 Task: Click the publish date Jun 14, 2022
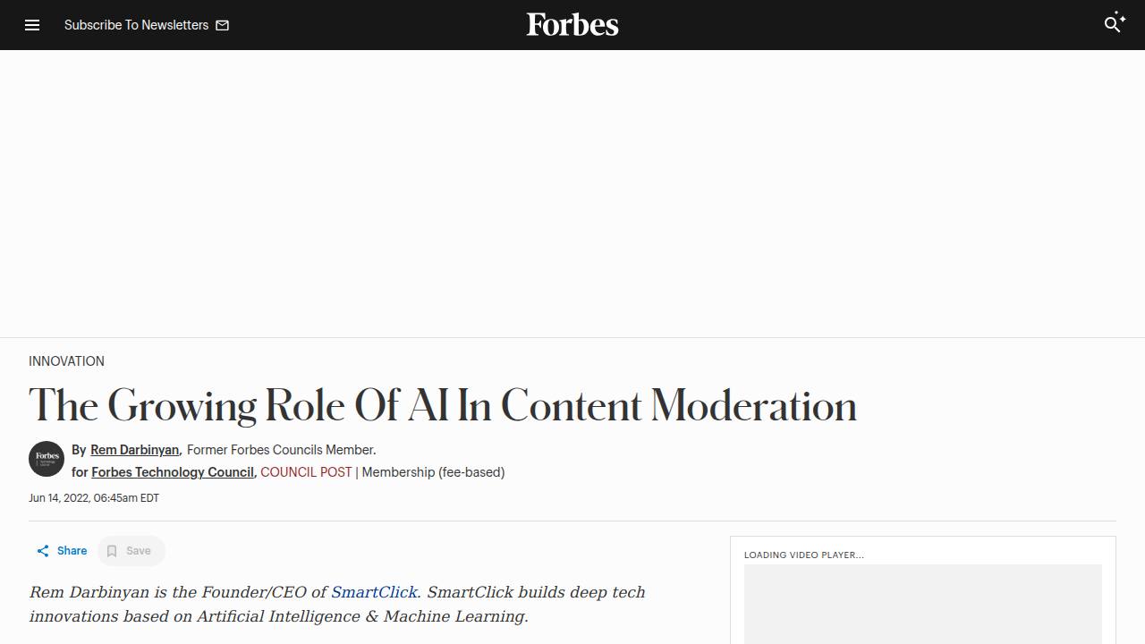(x=94, y=498)
